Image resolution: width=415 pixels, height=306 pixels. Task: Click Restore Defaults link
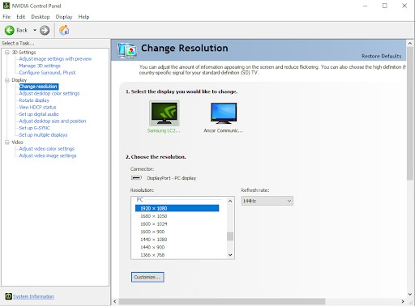click(382, 56)
